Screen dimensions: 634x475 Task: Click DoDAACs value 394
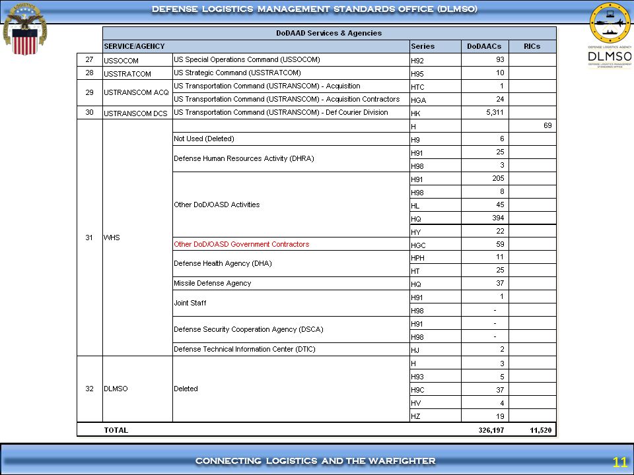pyautogui.click(x=498, y=218)
